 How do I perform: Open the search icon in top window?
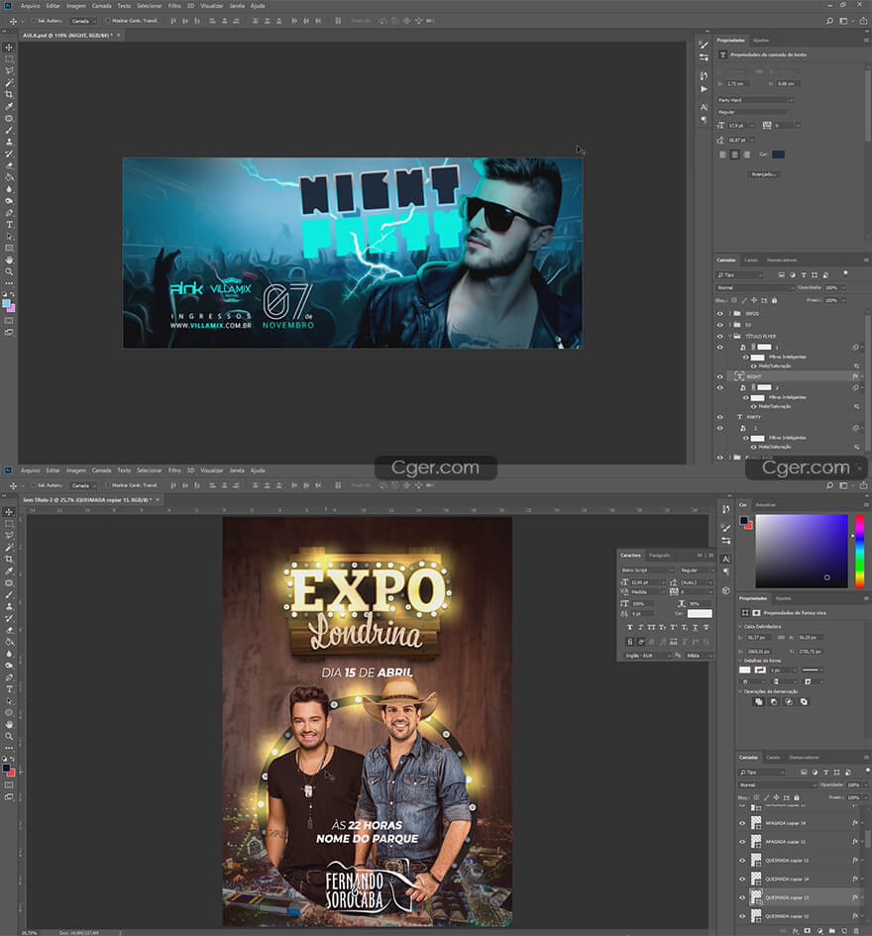(x=829, y=21)
